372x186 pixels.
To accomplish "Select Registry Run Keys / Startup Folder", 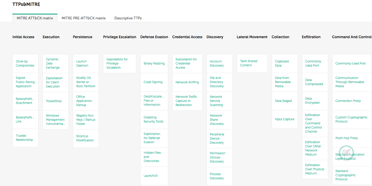I will click(x=86, y=120).
